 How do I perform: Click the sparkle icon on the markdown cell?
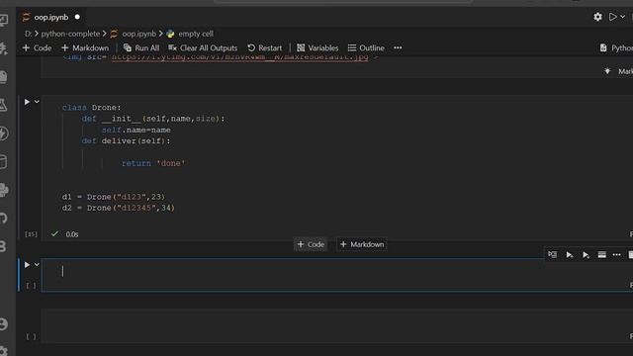[607, 71]
